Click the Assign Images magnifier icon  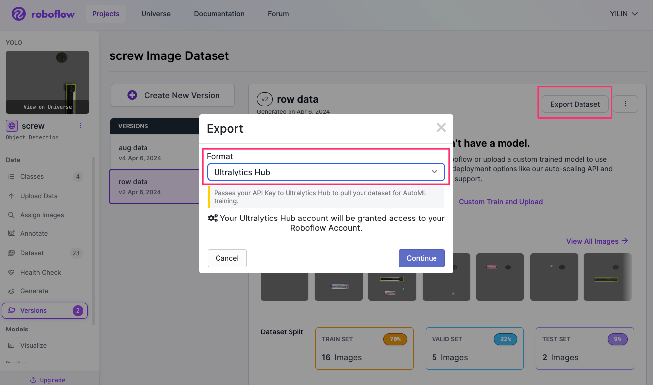tap(11, 215)
